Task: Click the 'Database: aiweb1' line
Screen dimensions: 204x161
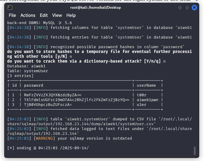Action: point(26,66)
